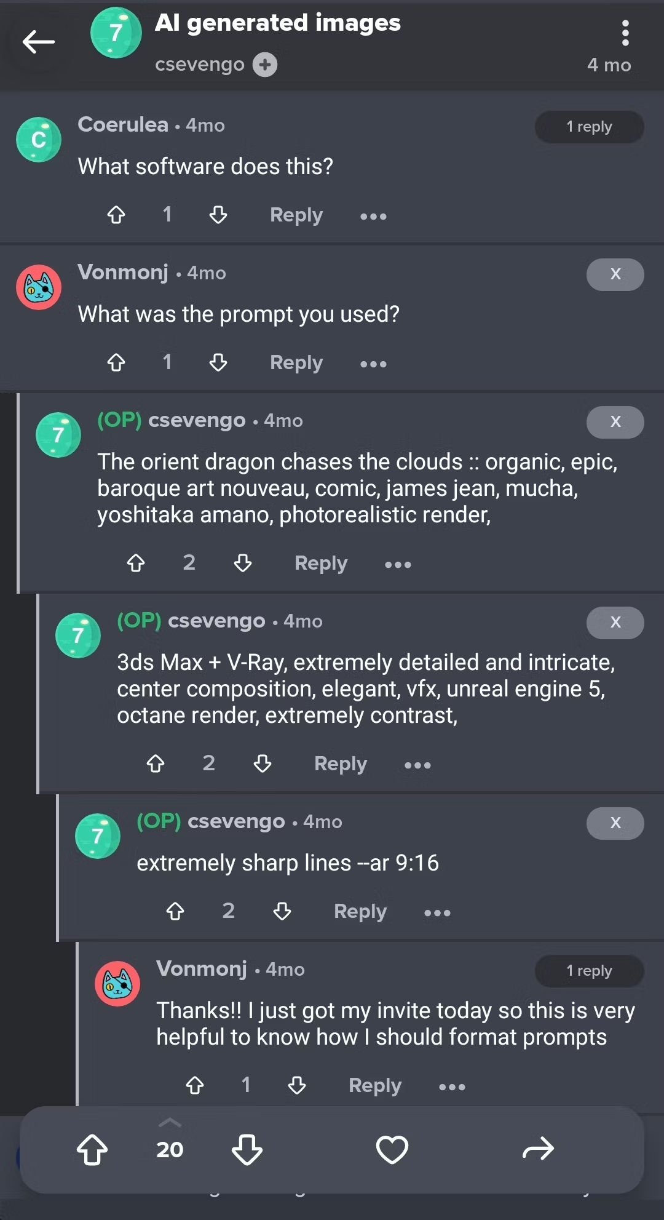The image size is (664, 1220).
Task: Downvote the "What was the prompt" comment
Action: 218,362
